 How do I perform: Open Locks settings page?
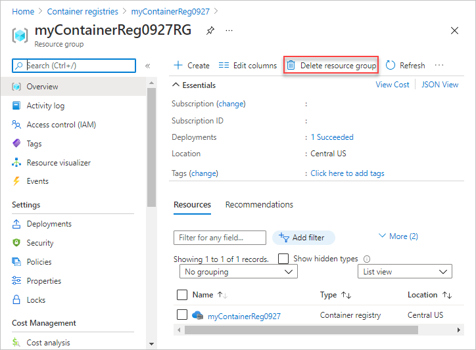point(36,300)
